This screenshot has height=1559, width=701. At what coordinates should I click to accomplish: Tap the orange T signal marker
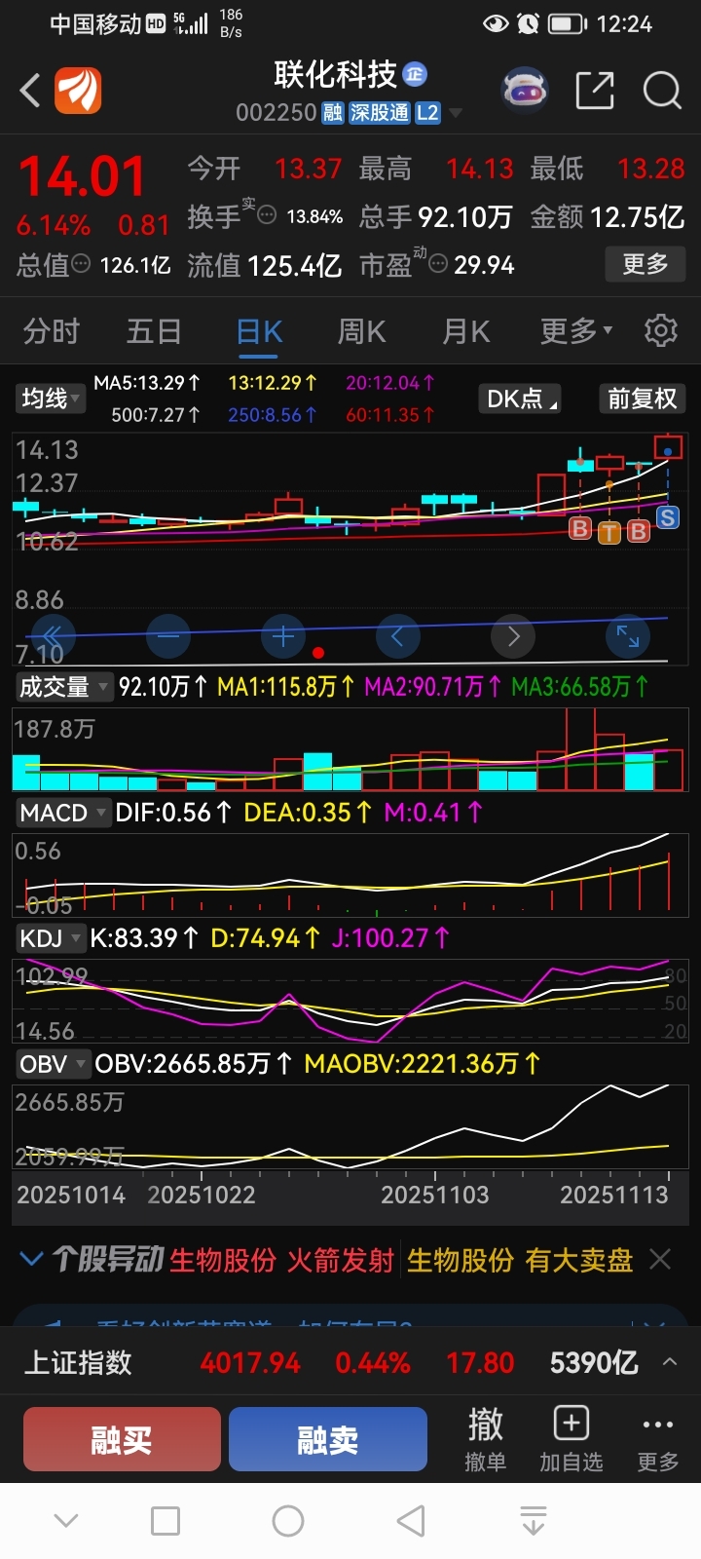coord(609,532)
